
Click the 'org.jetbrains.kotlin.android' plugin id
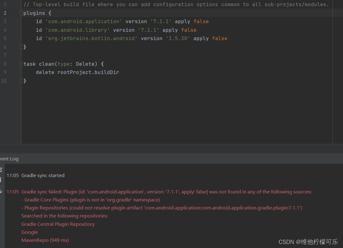click(91, 38)
